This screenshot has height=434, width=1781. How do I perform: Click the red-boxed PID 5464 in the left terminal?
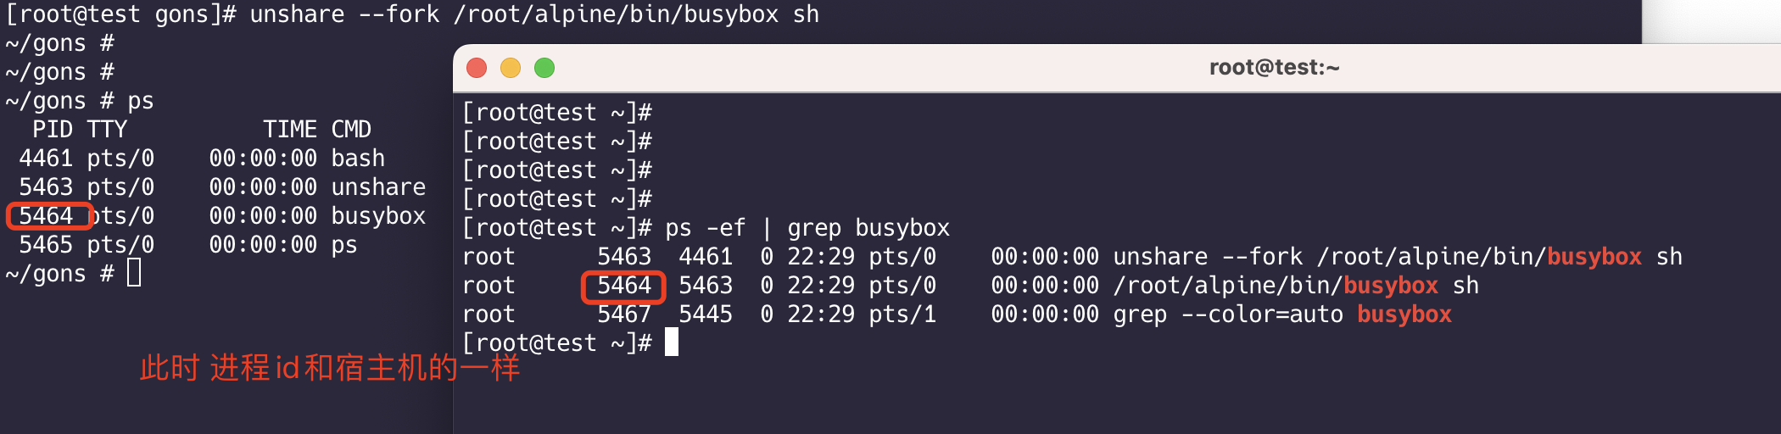coord(47,216)
